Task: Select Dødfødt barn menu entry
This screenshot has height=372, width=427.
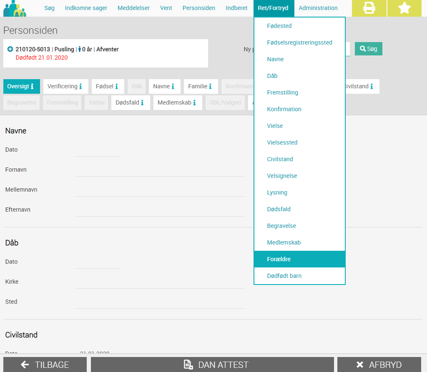Action: click(x=299, y=276)
